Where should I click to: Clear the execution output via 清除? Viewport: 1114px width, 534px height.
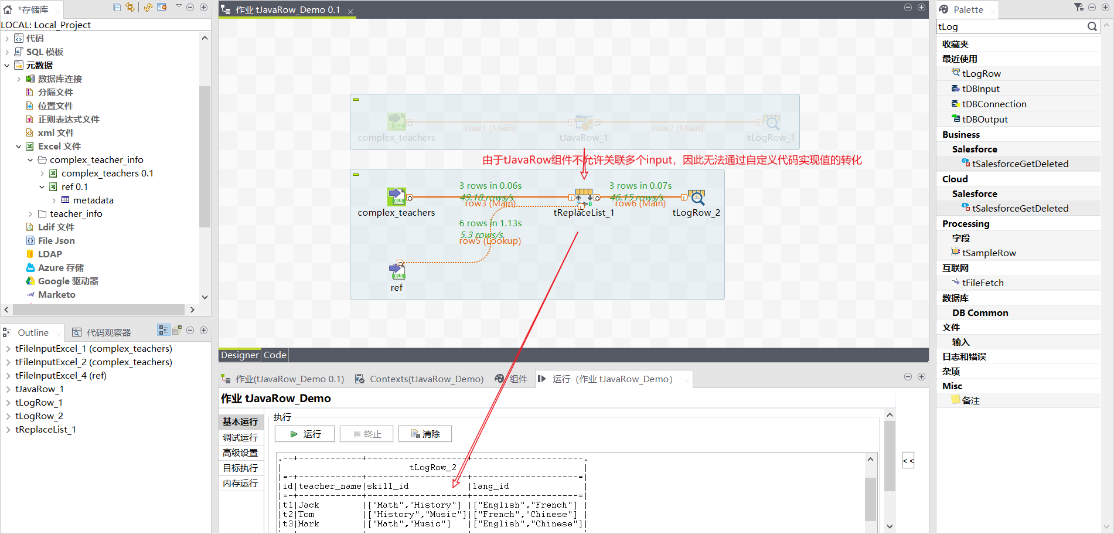pyautogui.click(x=425, y=434)
